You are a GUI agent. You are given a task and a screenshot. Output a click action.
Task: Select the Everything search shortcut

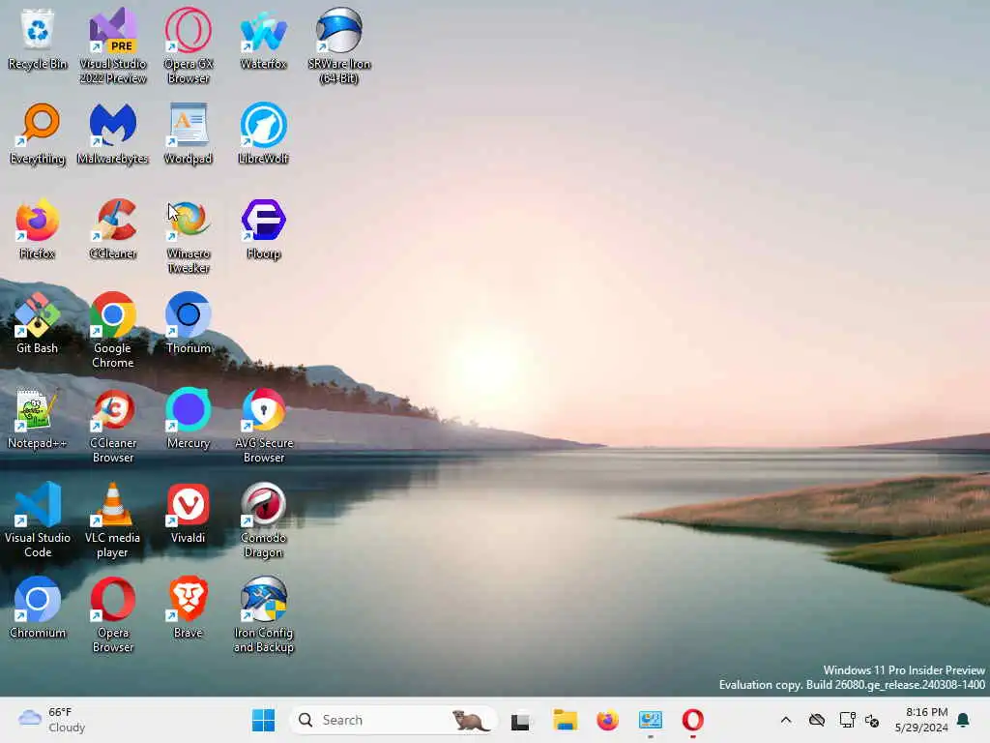[38, 134]
